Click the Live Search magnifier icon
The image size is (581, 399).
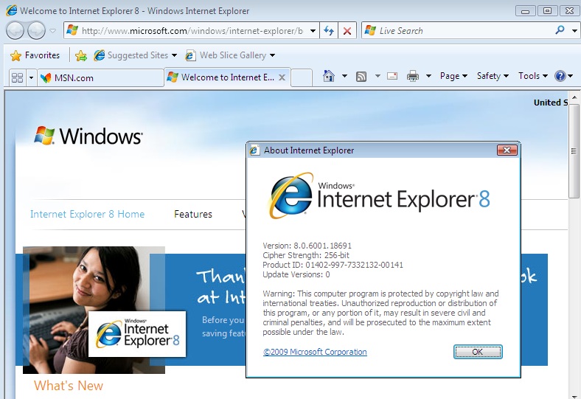tap(560, 30)
